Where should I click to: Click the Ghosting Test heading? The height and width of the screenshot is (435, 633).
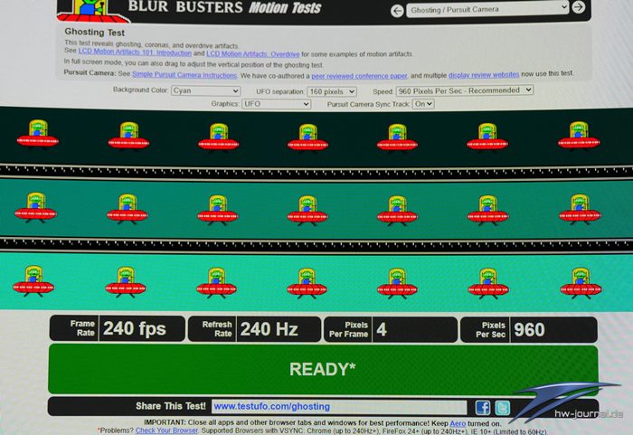(x=94, y=32)
